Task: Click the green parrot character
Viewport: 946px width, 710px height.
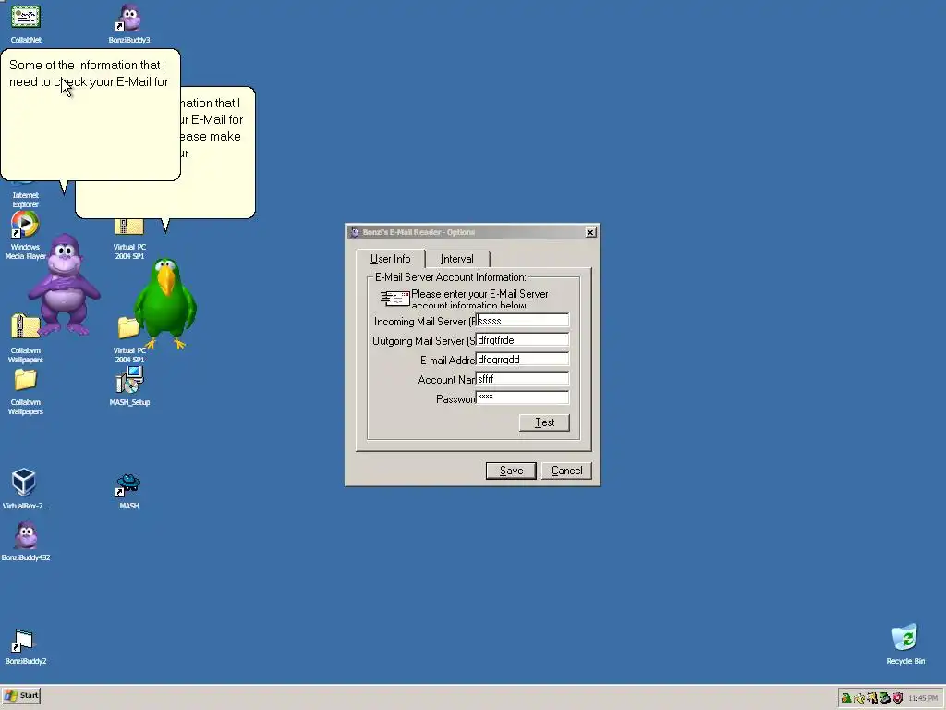Action: 165,303
